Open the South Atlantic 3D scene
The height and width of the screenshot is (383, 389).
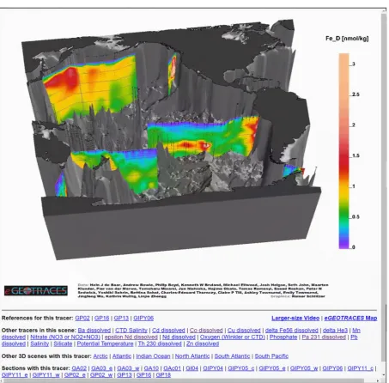click(232, 356)
